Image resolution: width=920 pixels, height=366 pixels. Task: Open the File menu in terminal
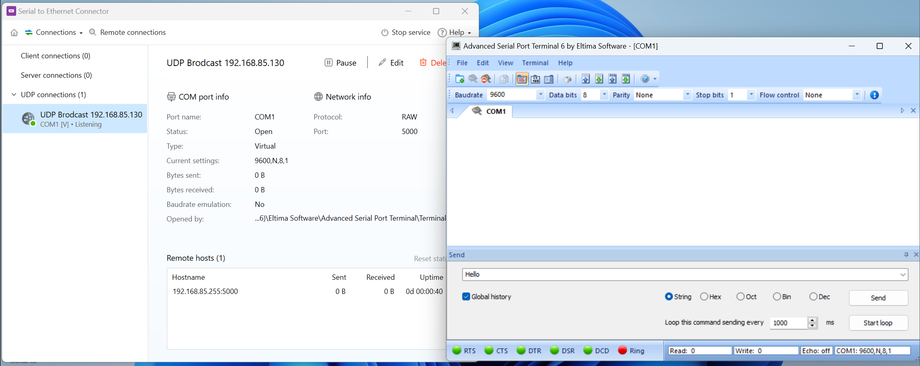point(462,63)
